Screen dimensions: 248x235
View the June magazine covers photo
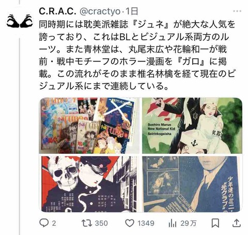coord(89,125)
